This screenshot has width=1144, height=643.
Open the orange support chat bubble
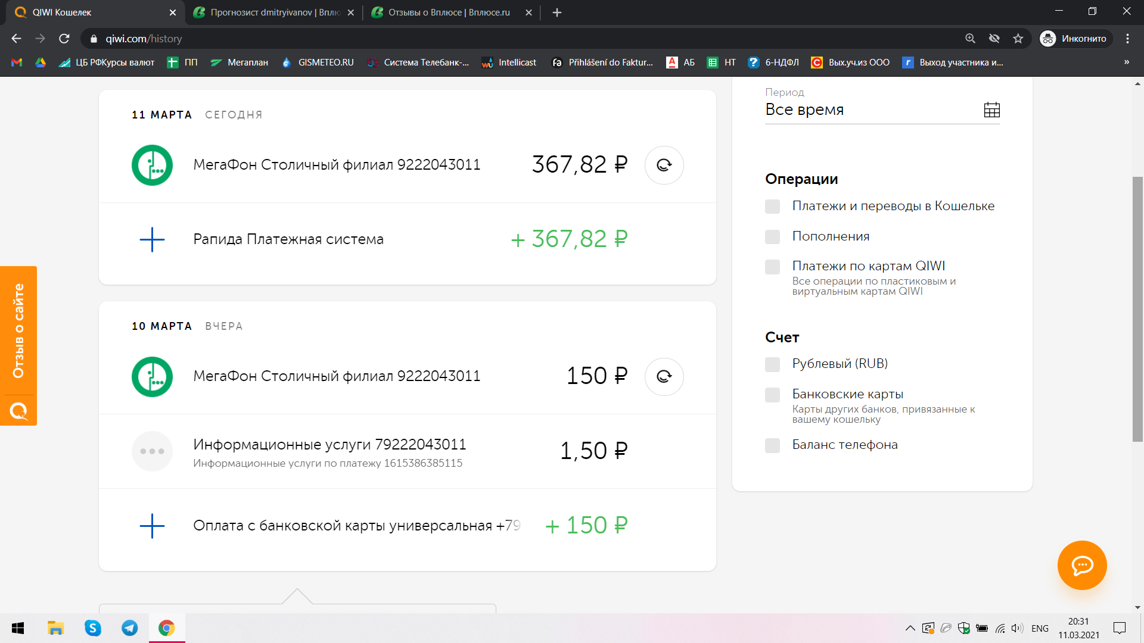pos(1082,565)
